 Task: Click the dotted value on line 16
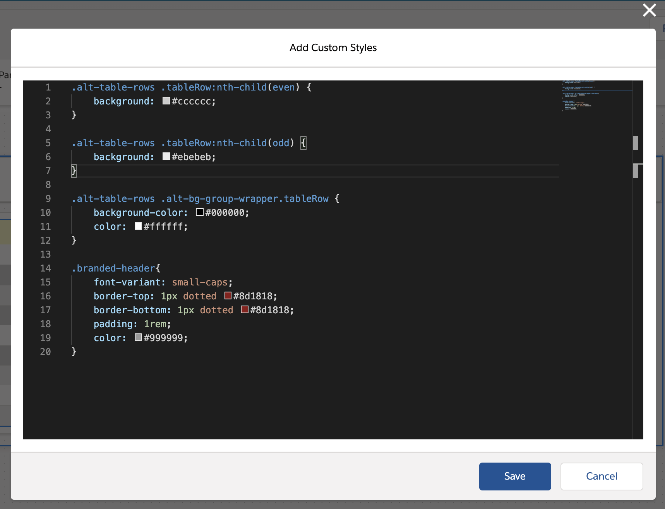click(200, 296)
